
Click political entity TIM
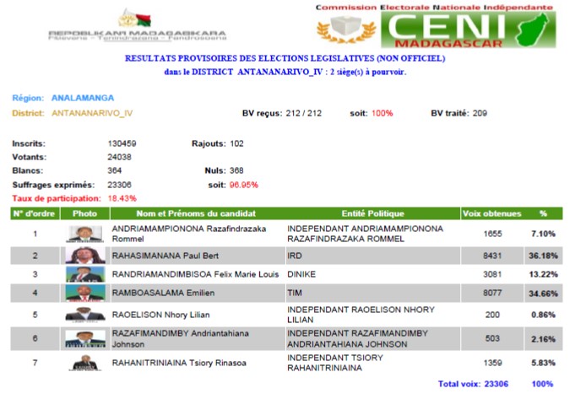pyautogui.click(x=295, y=293)
